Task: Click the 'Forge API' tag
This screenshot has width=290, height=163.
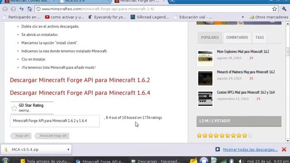Action: coord(21,136)
